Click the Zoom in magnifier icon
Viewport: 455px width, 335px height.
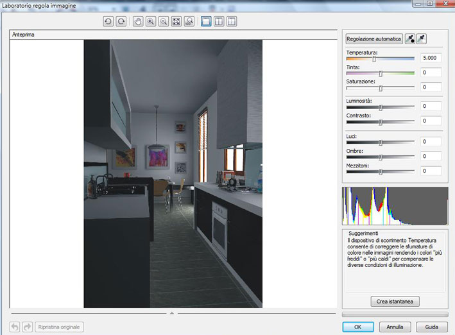[151, 21]
